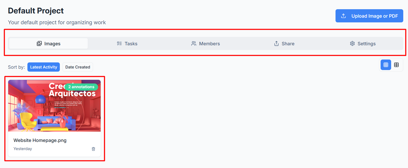This screenshot has width=408, height=168.
Task: Delete Website Homepage.png with trash icon
Action: pos(93,149)
